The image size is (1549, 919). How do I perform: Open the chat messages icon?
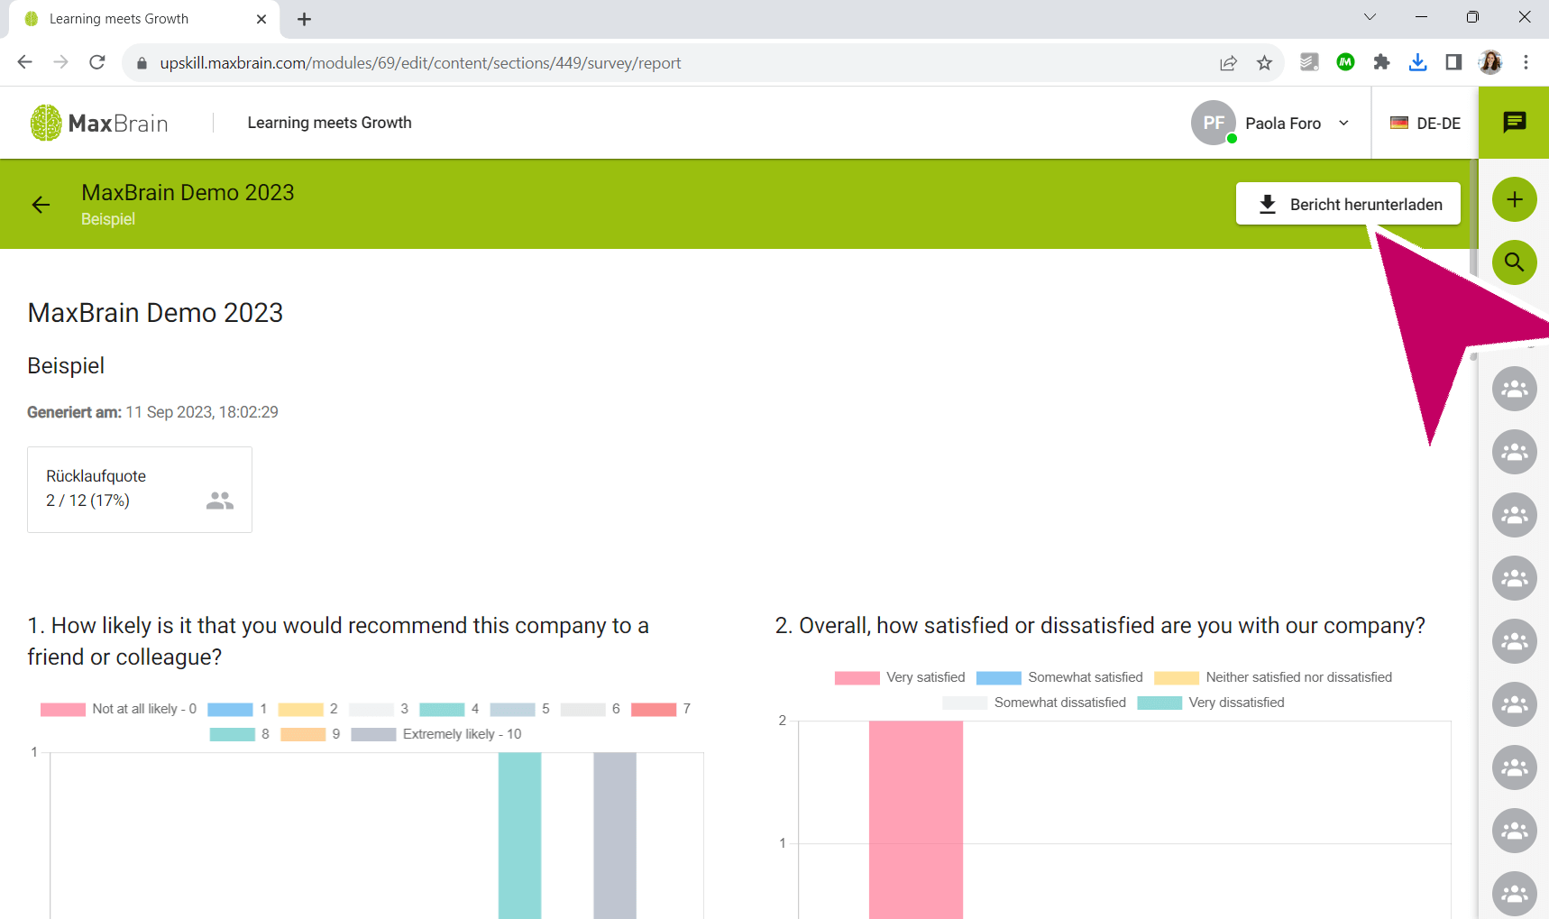(1514, 123)
